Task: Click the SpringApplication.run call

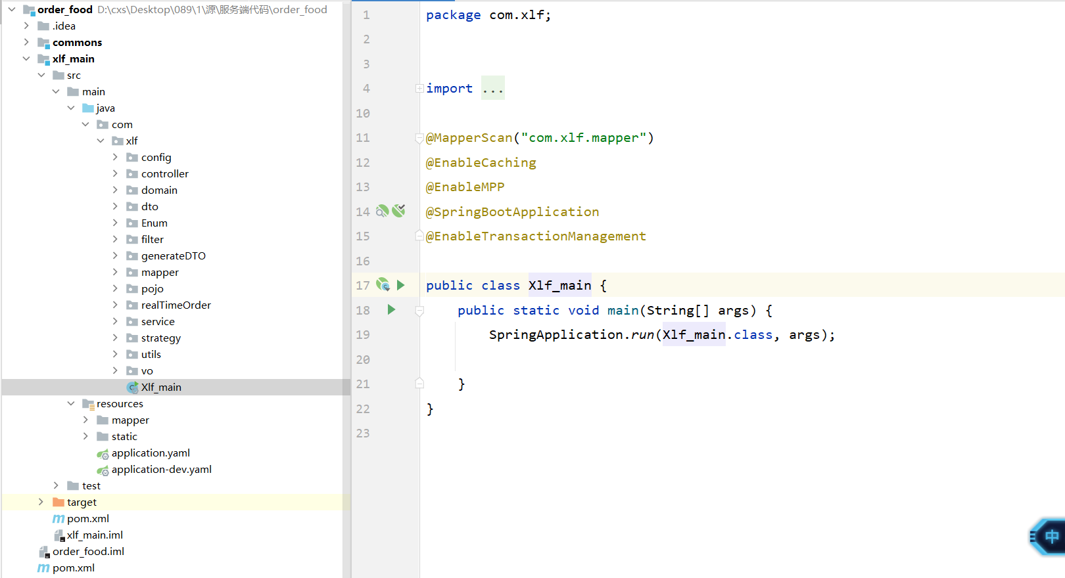Action: click(571, 334)
